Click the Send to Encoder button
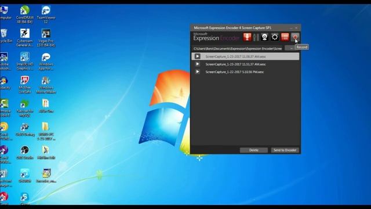Screen dimensions: 371x209 tap(285, 150)
